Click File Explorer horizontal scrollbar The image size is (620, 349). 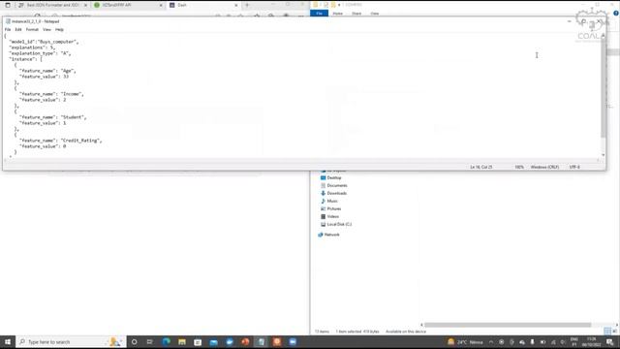click(x=508, y=325)
